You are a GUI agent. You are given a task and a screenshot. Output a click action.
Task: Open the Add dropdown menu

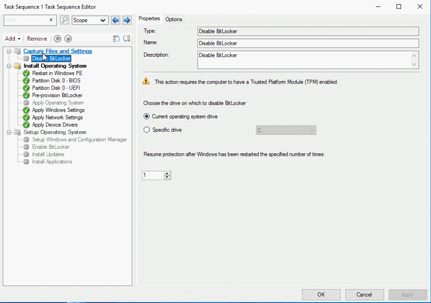(x=12, y=39)
